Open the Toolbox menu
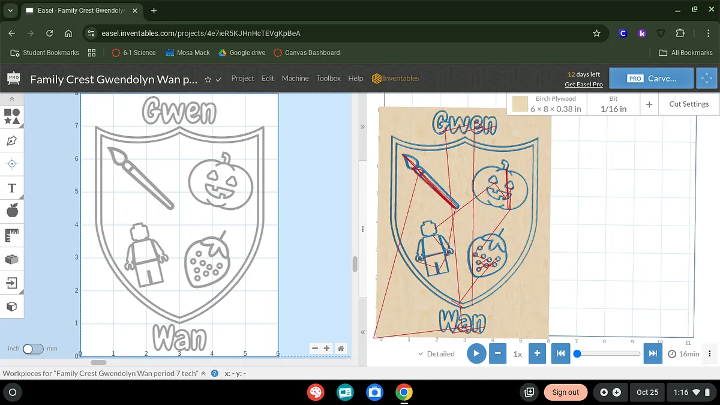This screenshot has width=720, height=405. coord(328,79)
